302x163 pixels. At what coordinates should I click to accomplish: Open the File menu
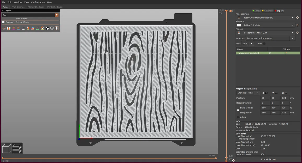tap(4, 2)
